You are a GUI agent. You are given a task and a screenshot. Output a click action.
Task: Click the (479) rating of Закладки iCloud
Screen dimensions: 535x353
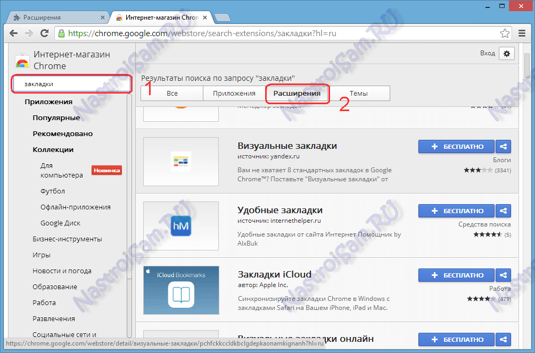pos(504,299)
